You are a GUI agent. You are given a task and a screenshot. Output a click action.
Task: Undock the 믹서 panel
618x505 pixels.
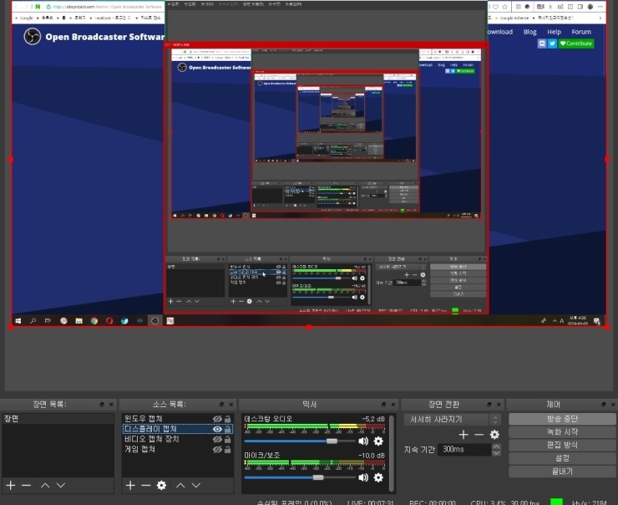384,405
